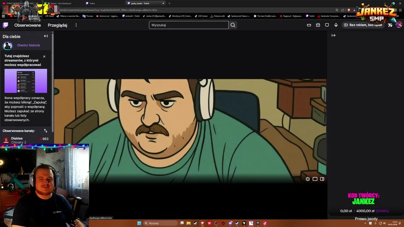
Task: Show hidden system tray icons
Action: pyautogui.click(x=365, y=223)
